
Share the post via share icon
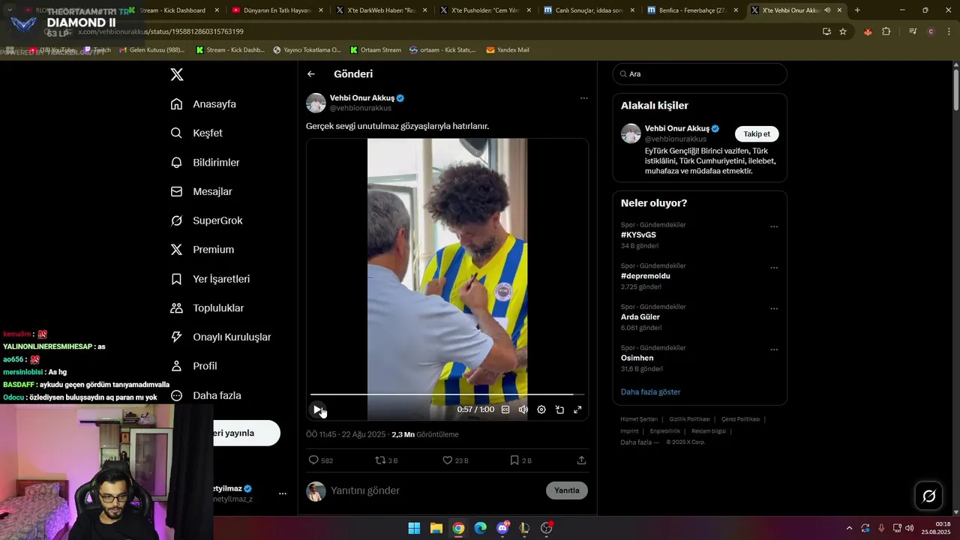coord(581,460)
